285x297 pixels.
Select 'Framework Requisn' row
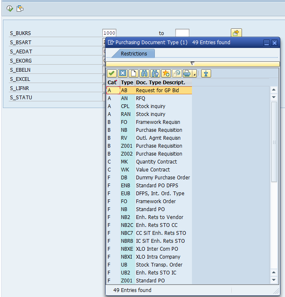pyautogui.click(x=149, y=122)
